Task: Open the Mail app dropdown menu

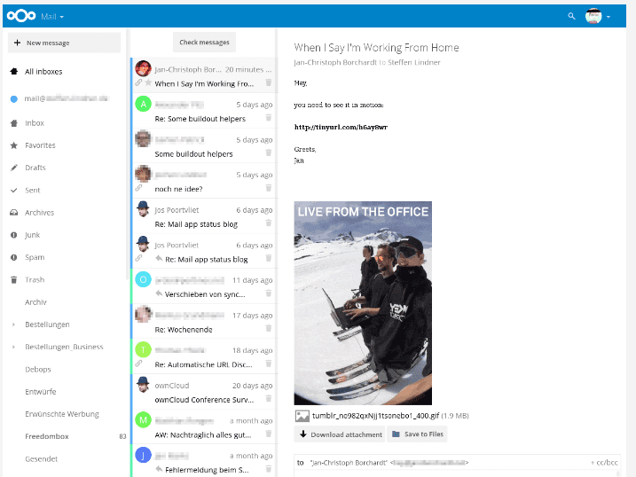Action: (x=52, y=17)
